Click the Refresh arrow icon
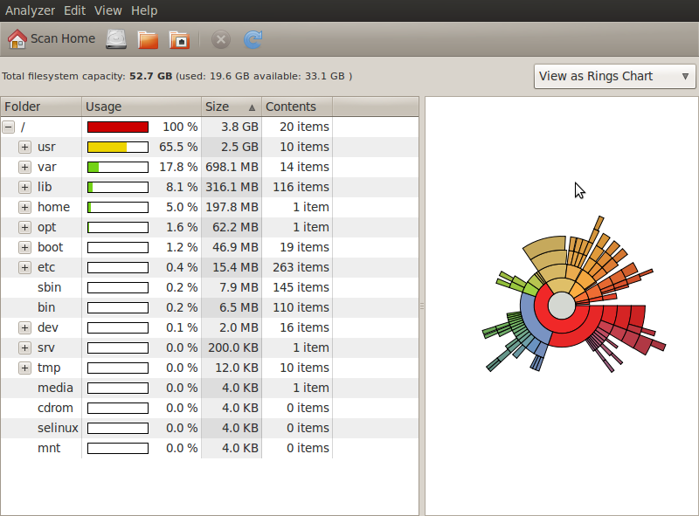 point(253,39)
